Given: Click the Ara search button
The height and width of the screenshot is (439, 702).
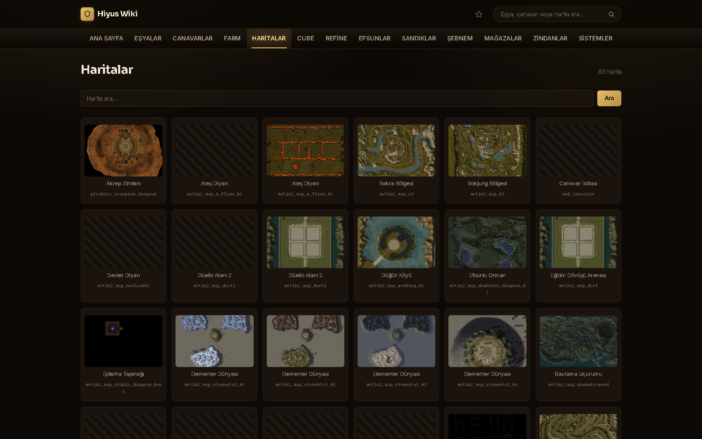Looking at the screenshot, I should pos(609,98).
